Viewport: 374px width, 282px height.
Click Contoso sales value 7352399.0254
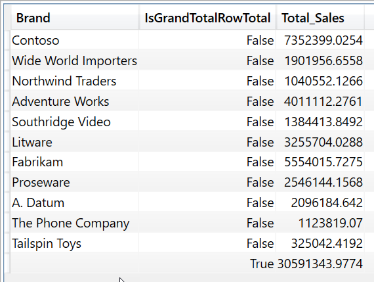tap(323, 40)
